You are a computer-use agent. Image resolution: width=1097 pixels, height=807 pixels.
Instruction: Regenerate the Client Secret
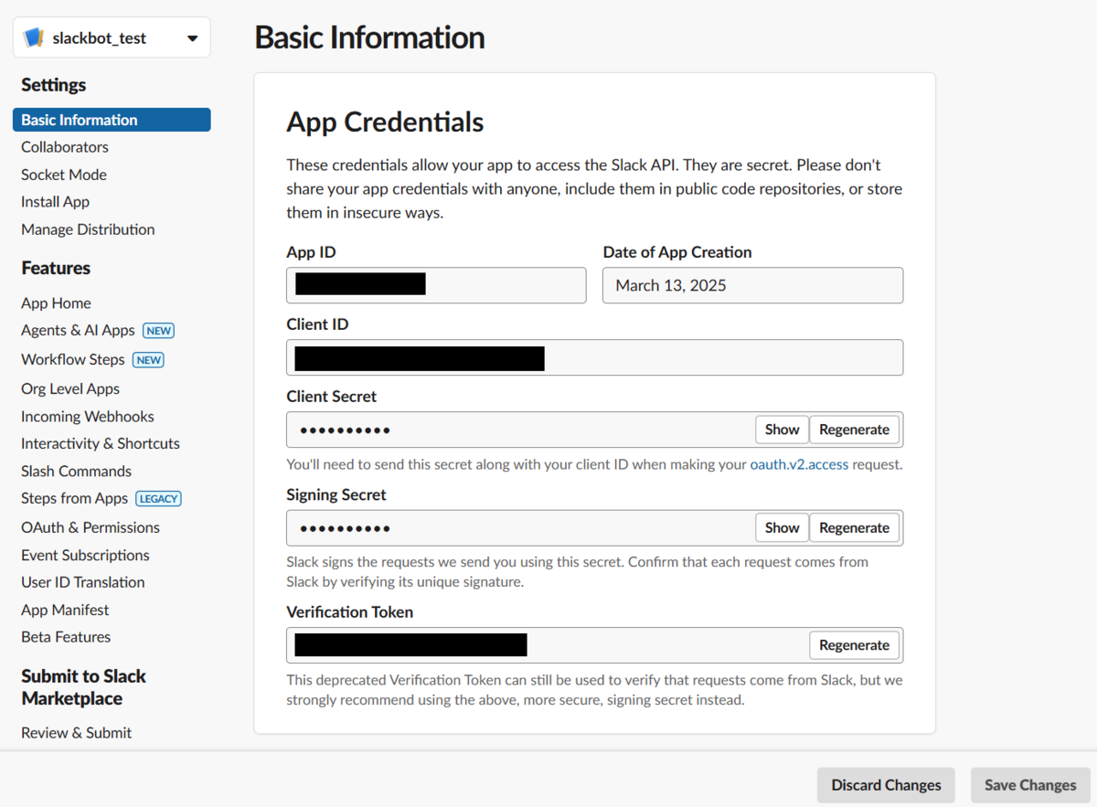854,430
